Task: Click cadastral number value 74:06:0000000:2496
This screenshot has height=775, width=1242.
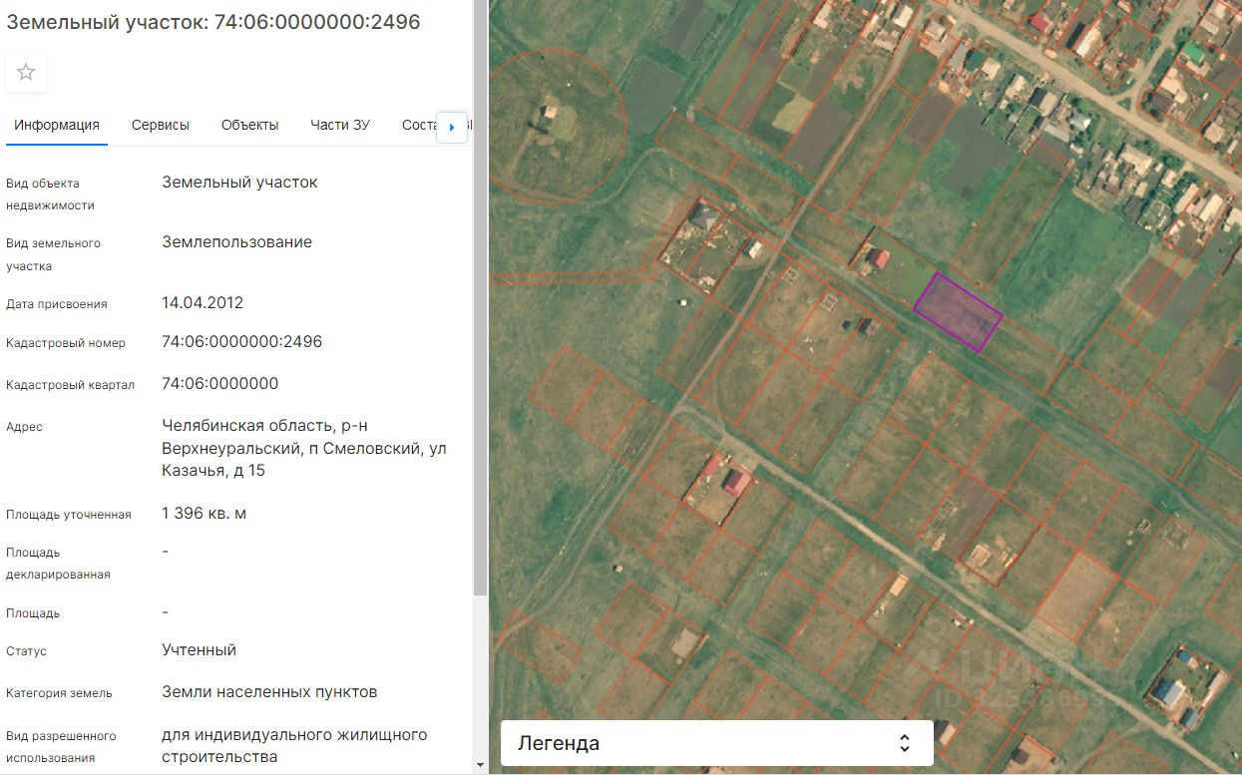Action: click(241, 342)
